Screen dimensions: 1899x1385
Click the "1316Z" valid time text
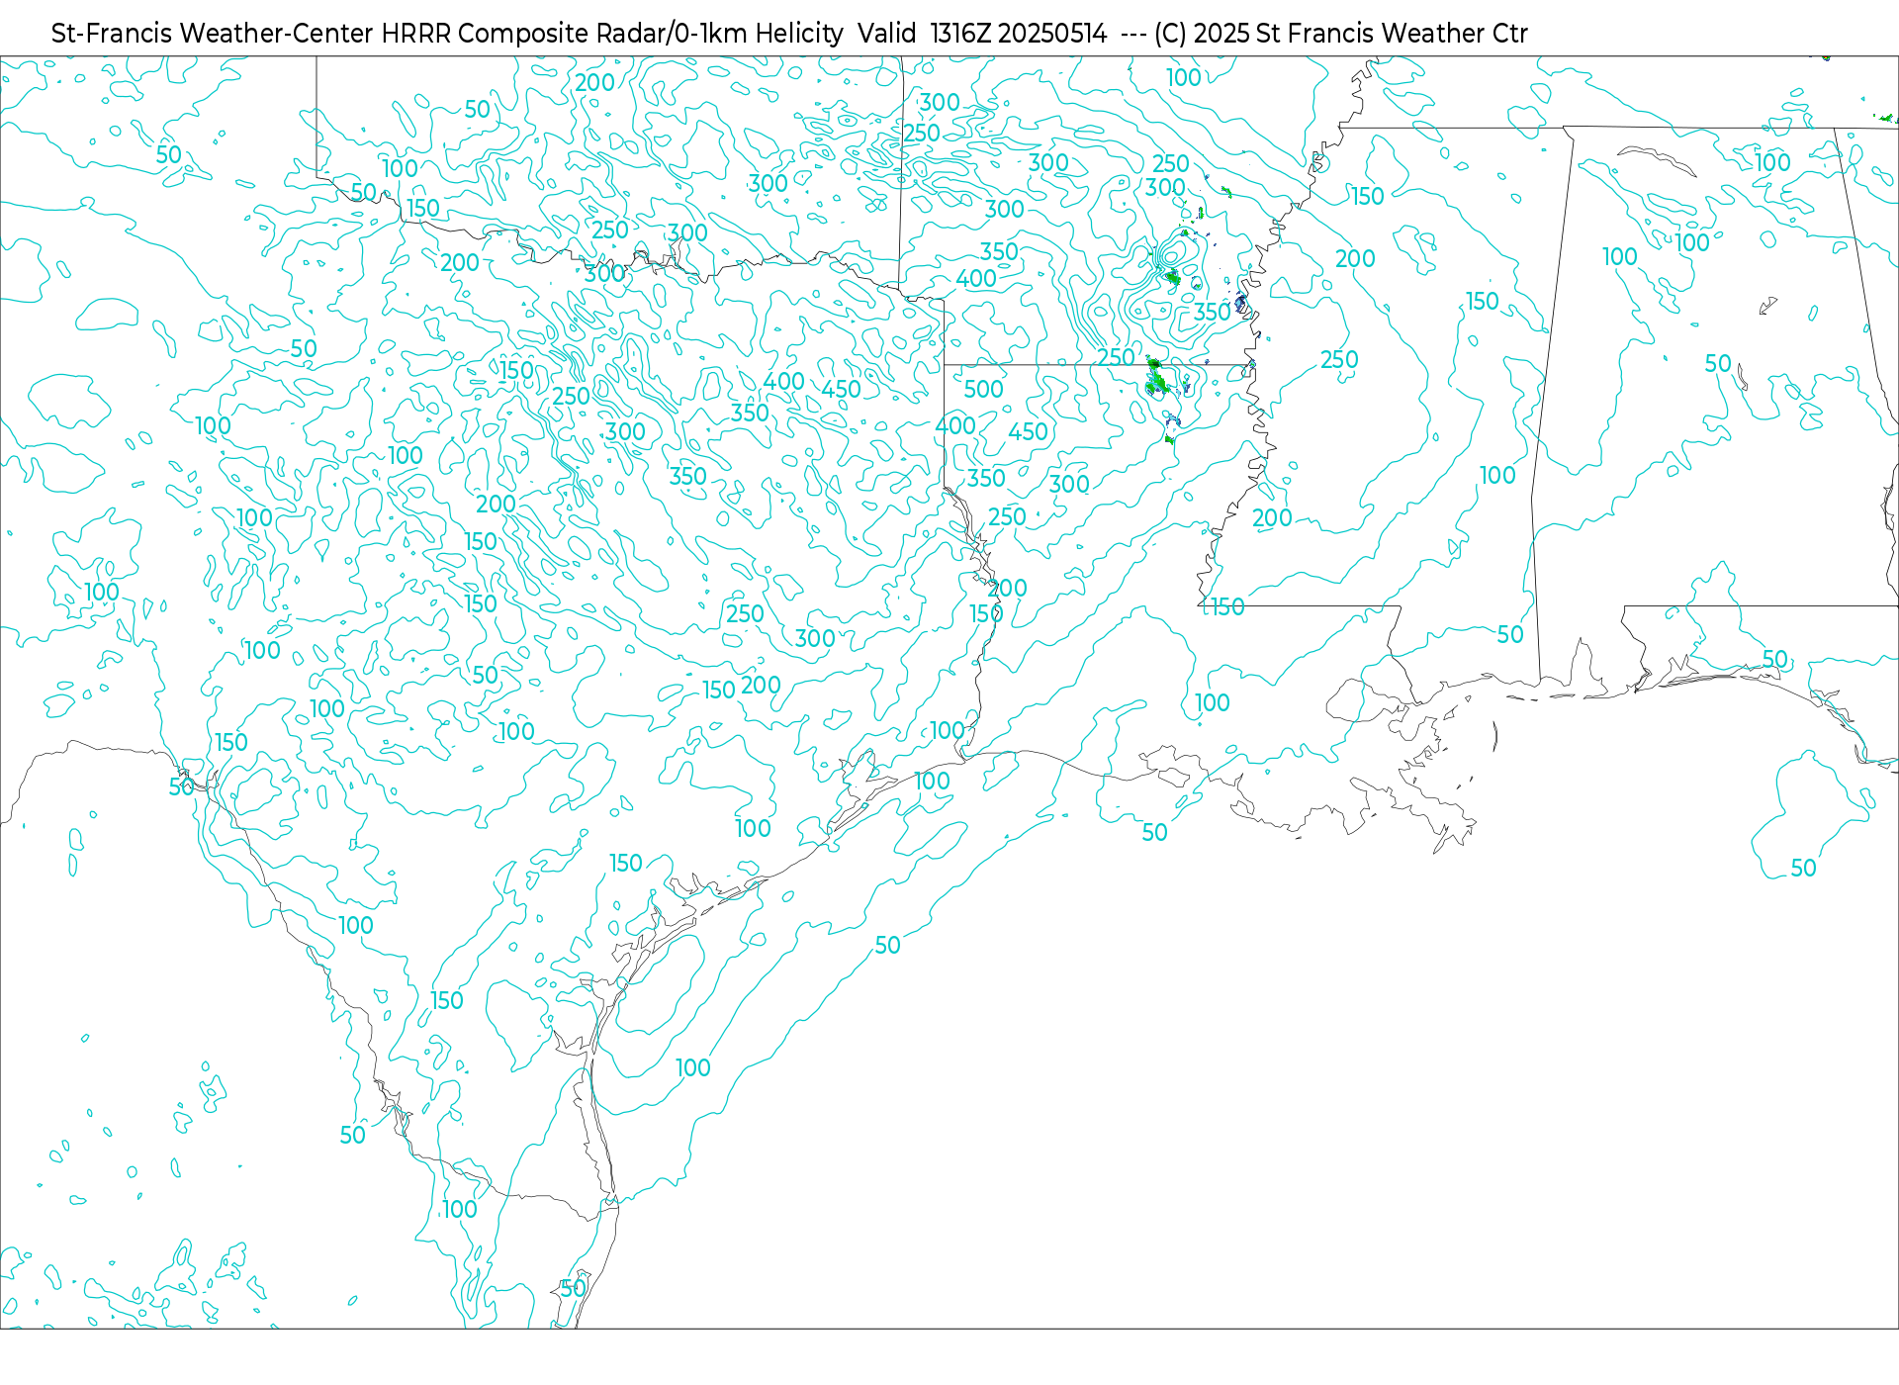pos(960,34)
